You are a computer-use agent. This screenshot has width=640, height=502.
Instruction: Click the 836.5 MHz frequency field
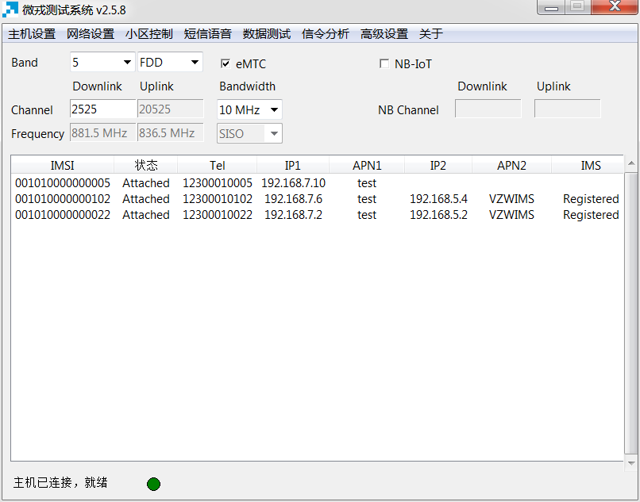(x=170, y=133)
